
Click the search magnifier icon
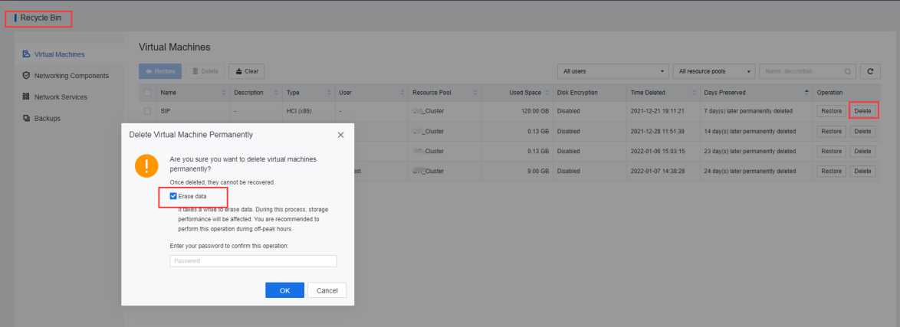point(847,72)
